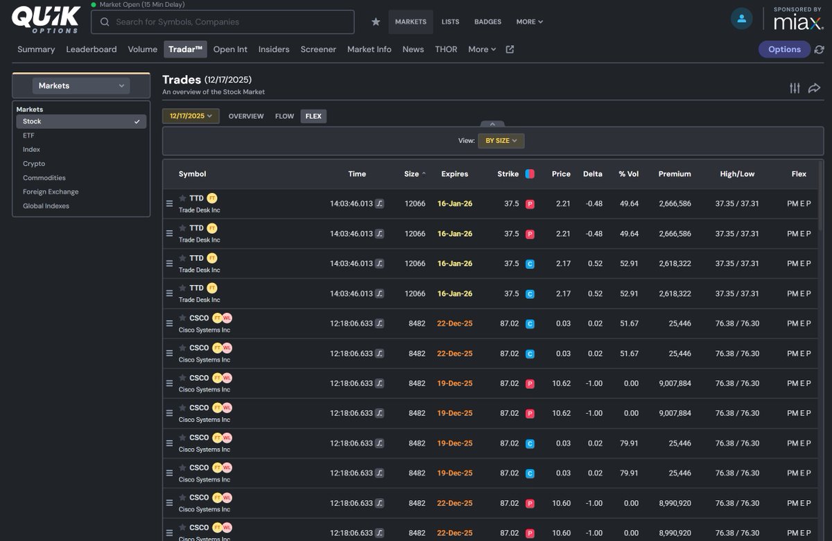Viewport: 832px width, 541px height.
Task: Click the magnifier icon in the search bar
Action: point(105,22)
